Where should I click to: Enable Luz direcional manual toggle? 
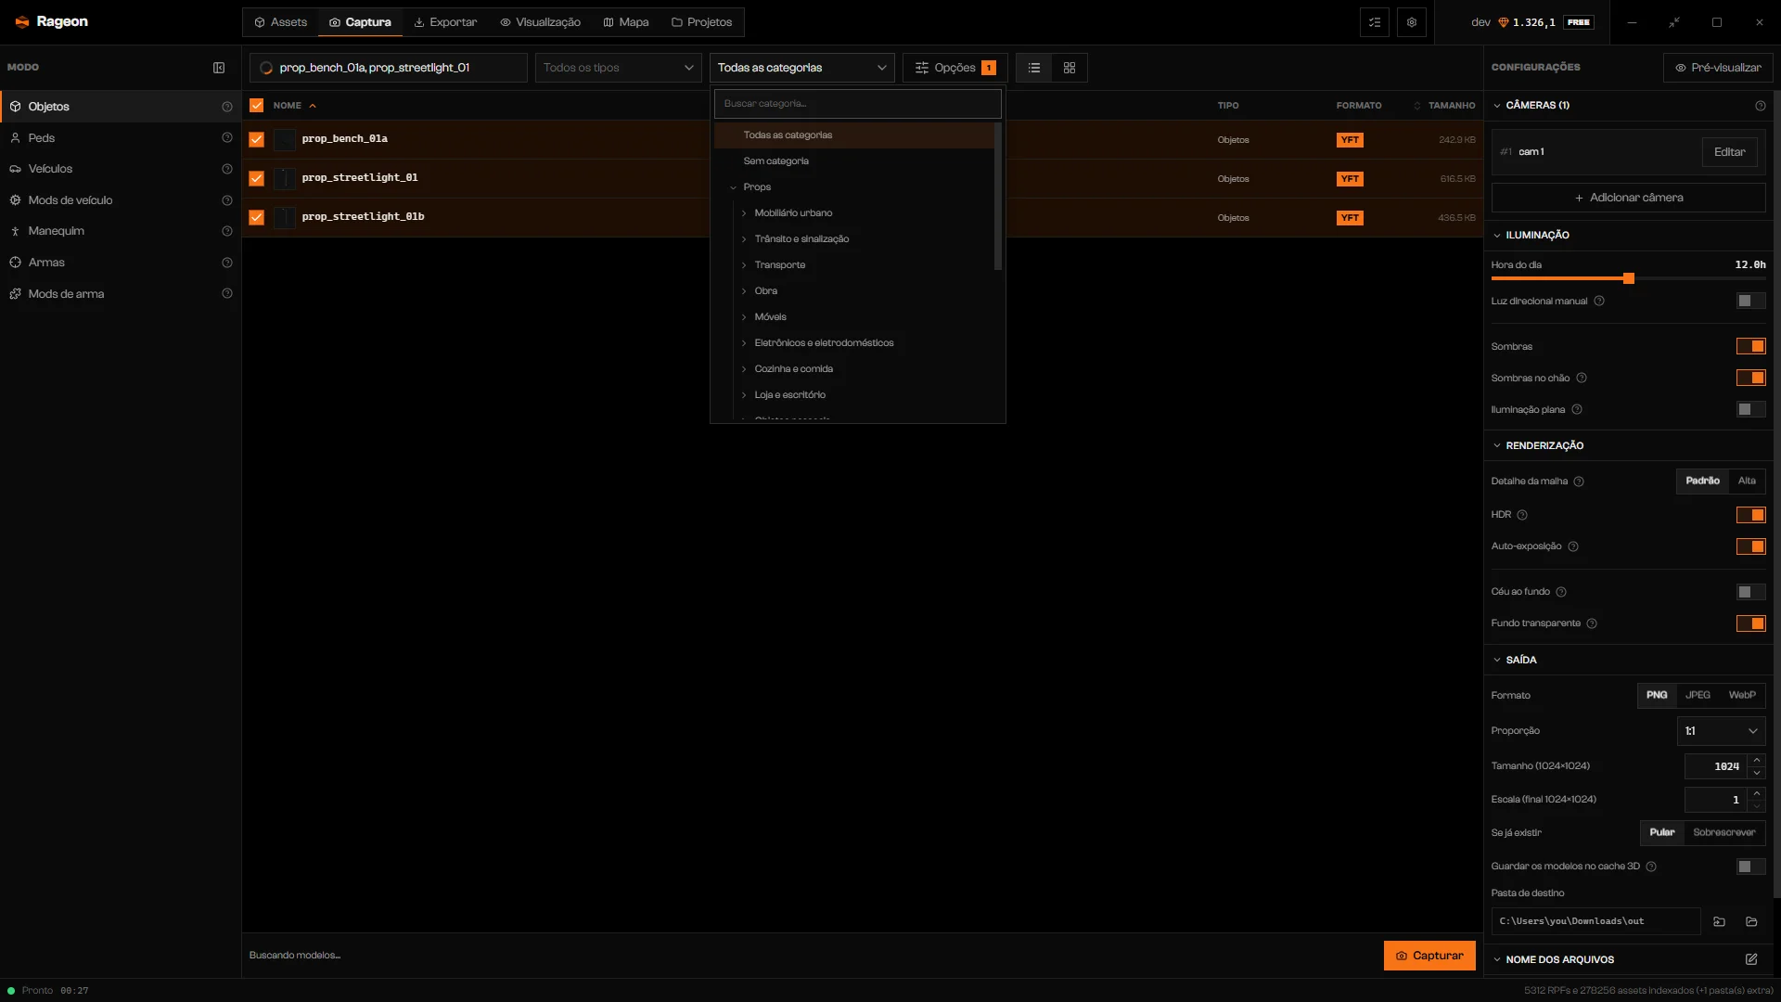[1751, 301]
